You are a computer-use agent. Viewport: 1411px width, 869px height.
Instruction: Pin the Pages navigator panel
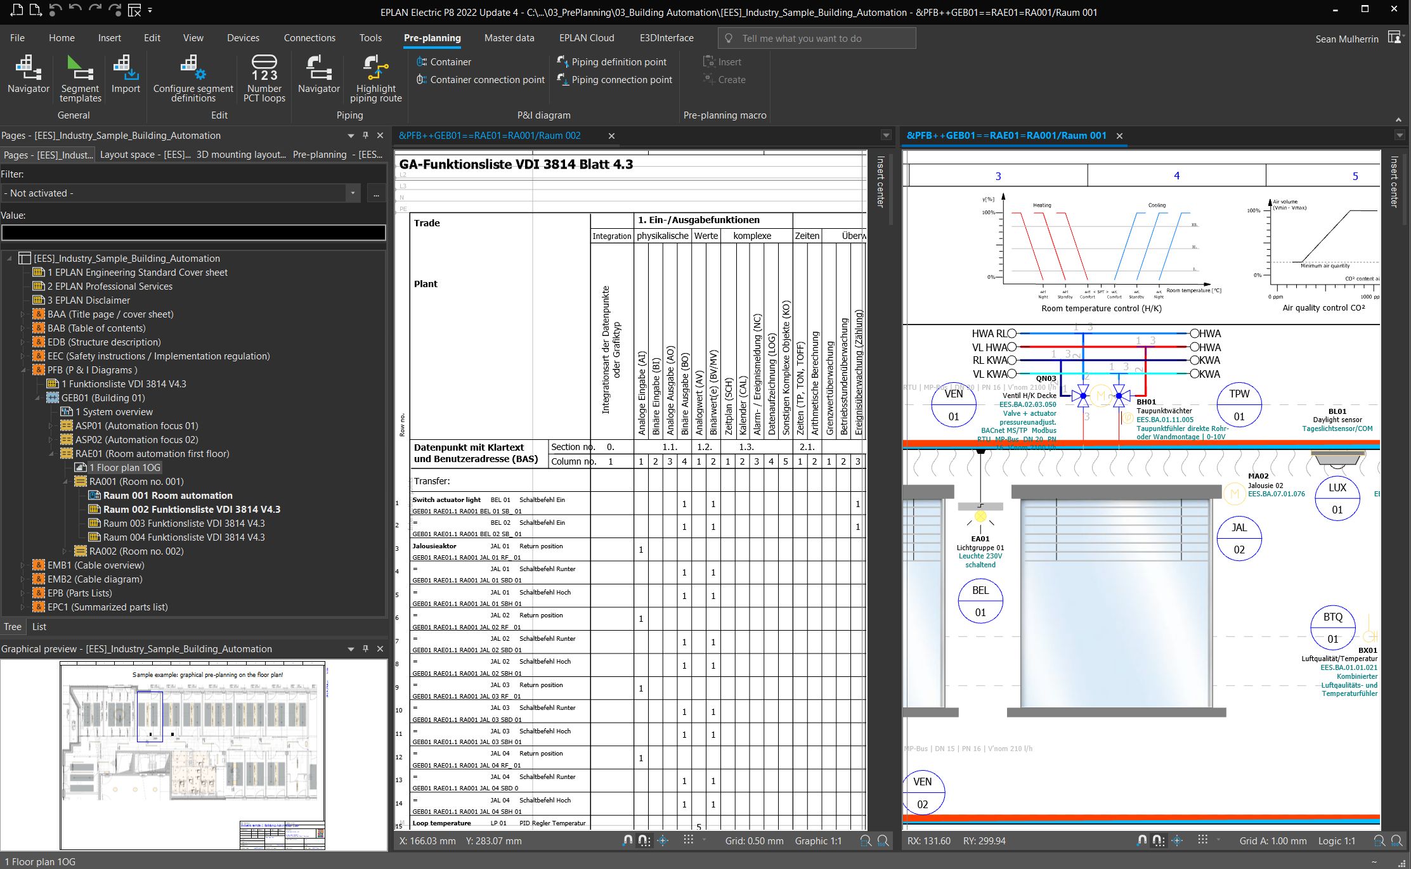click(365, 135)
